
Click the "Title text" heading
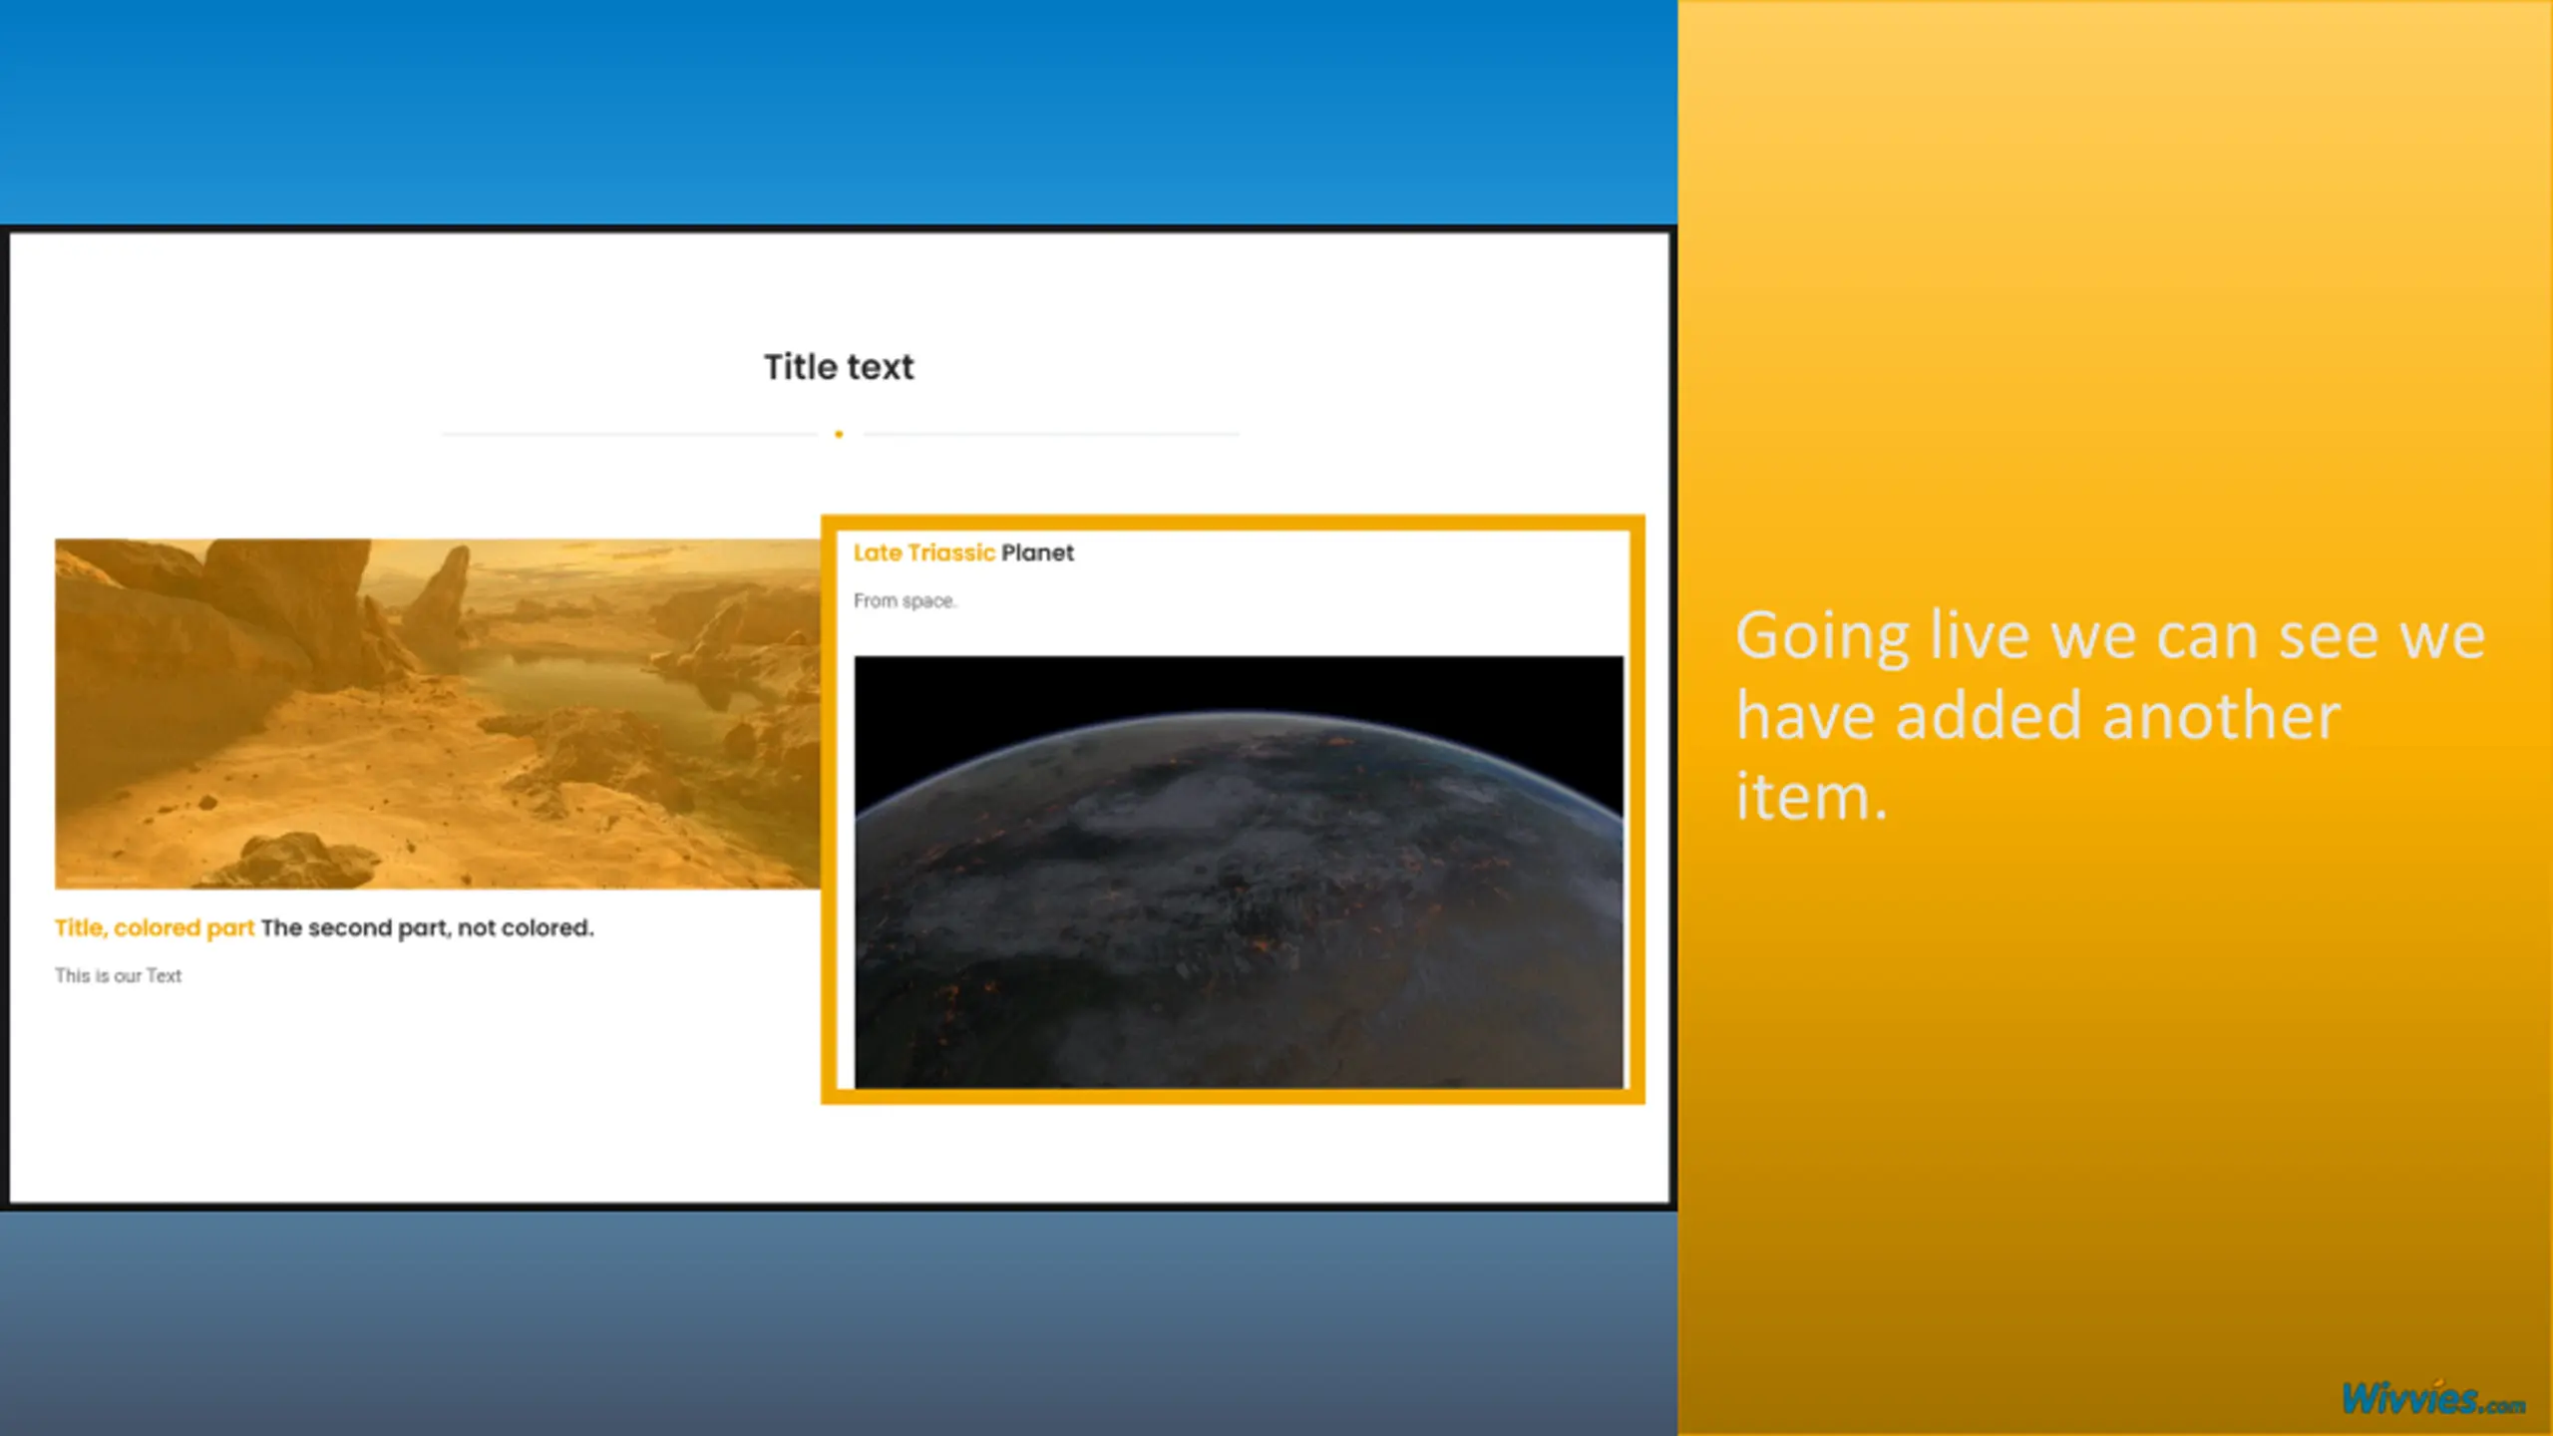click(x=839, y=367)
